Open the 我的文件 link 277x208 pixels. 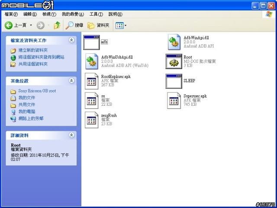click(x=27, y=97)
